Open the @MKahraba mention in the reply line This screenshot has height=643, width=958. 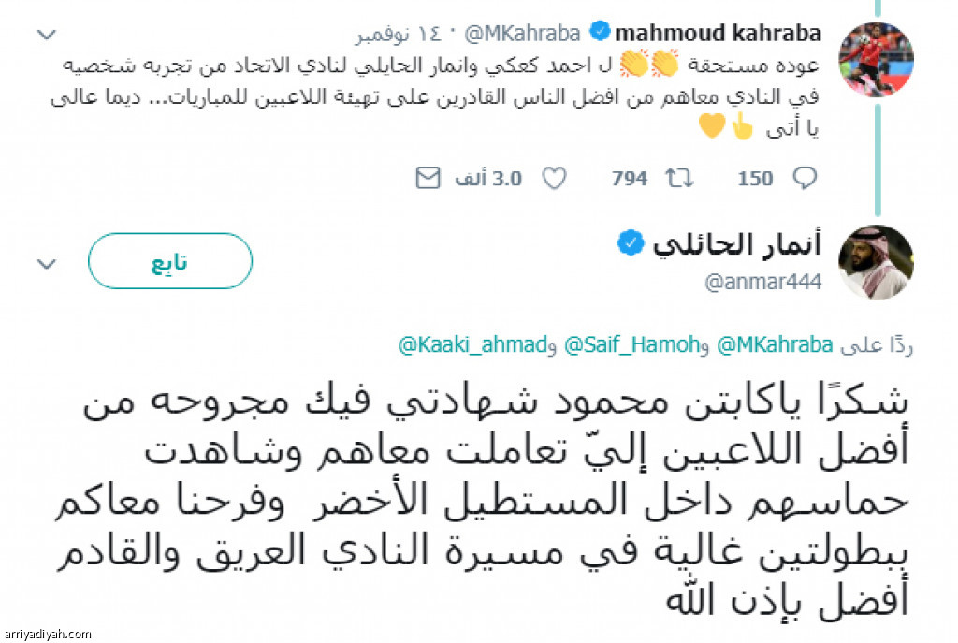tap(774, 345)
